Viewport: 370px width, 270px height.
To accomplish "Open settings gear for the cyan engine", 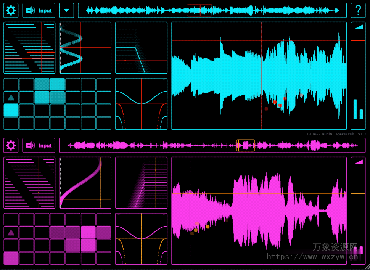I will [x=10, y=10].
